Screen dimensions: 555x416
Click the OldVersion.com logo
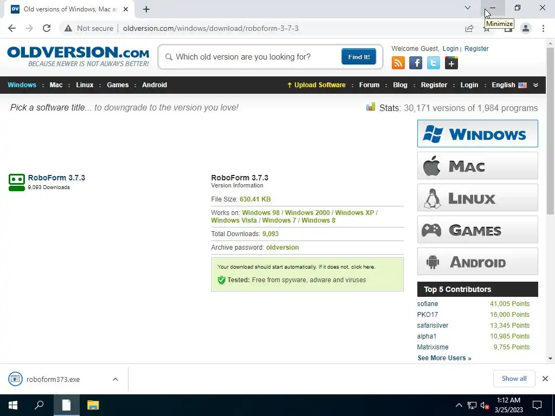click(x=78, y=56)
